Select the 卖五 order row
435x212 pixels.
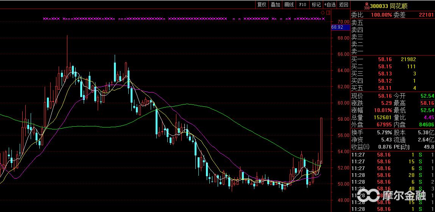(x=393, y=23)
